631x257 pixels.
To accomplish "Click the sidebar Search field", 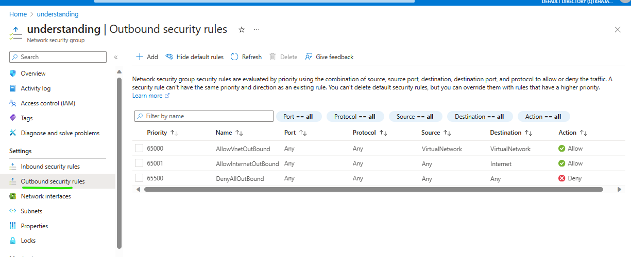I will pos(58,57).
